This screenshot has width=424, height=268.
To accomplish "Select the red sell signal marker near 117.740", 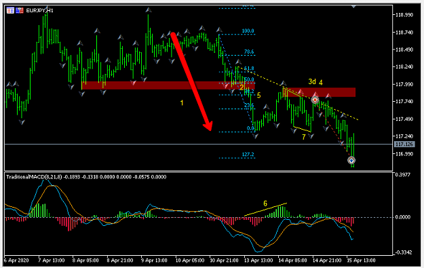I will tap(315, 100).
